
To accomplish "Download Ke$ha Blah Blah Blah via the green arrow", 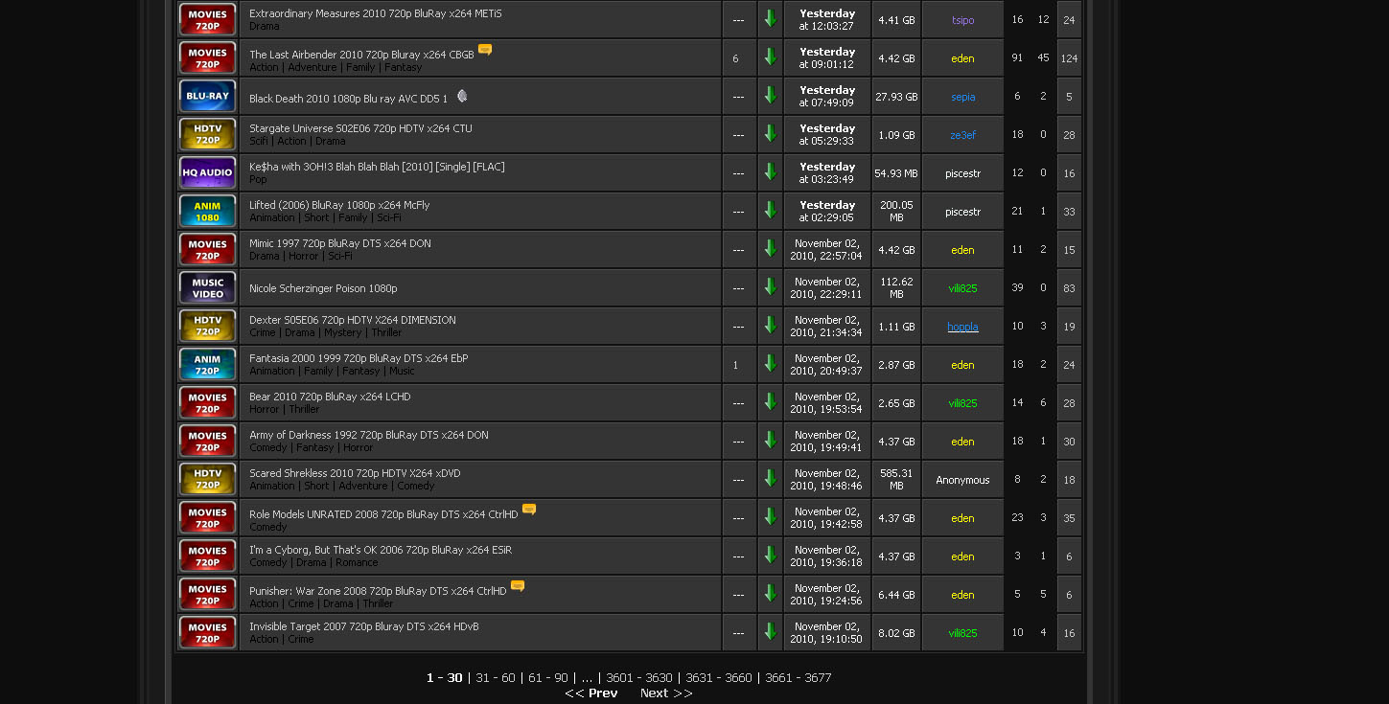I will pos(770,171).
